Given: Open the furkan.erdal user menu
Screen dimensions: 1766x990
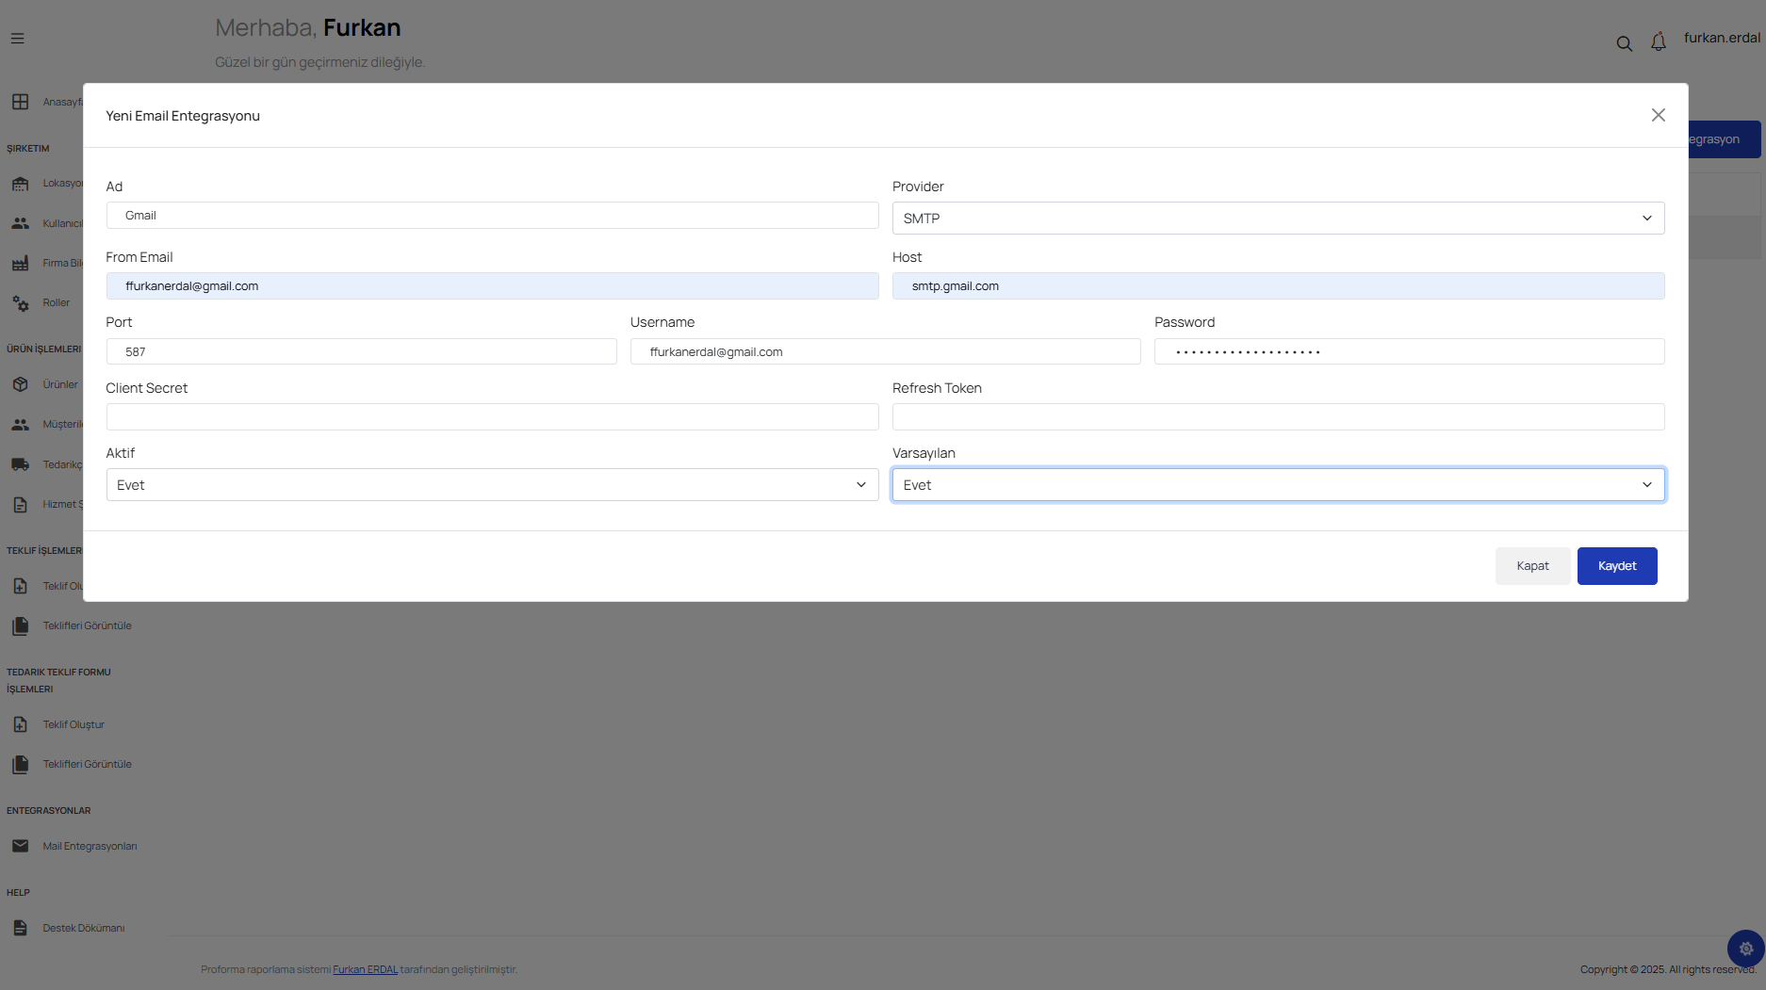Looking at the screenshot, I should tap(1722, 38).
